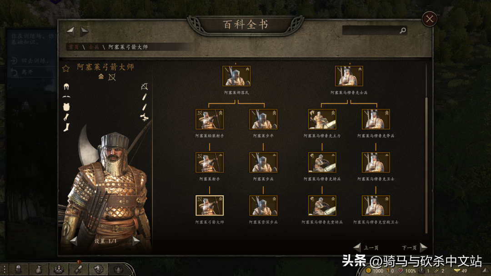Go forward with encyclopedia right arrow
This screenshot has height=276, width=491.
tap(84, 31)
